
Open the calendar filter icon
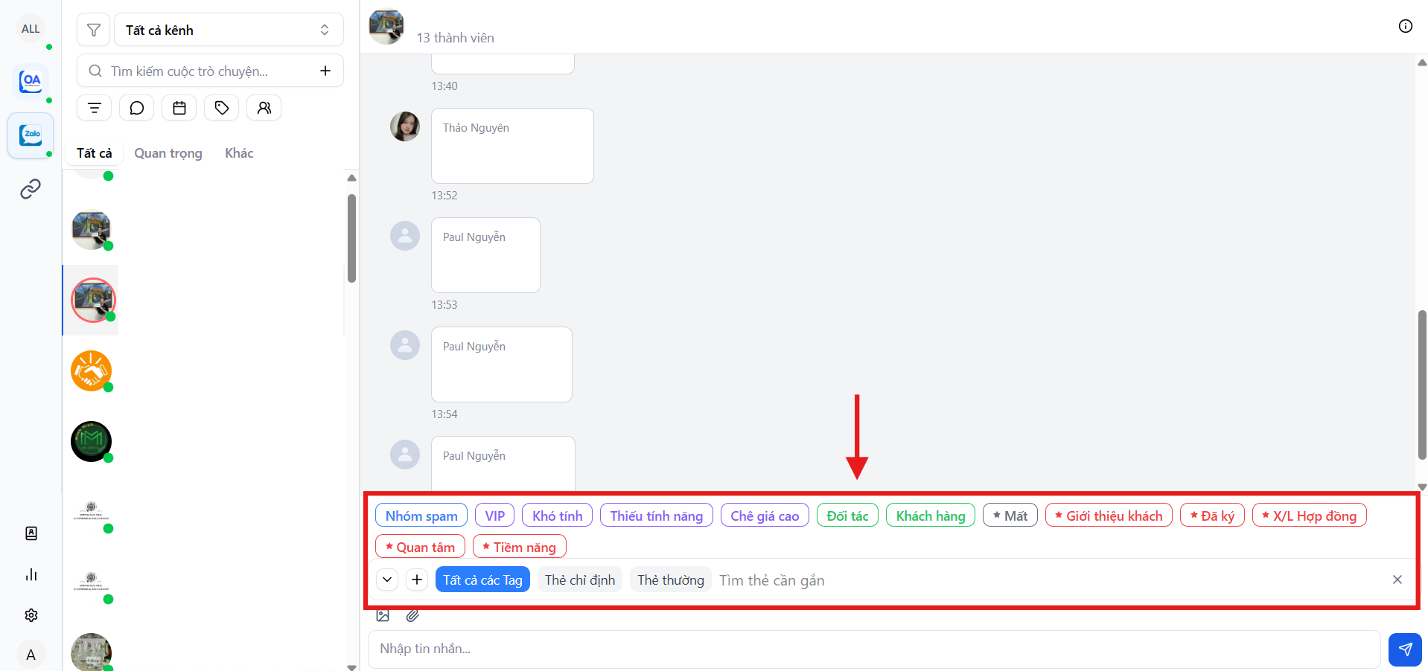[179, 108]
